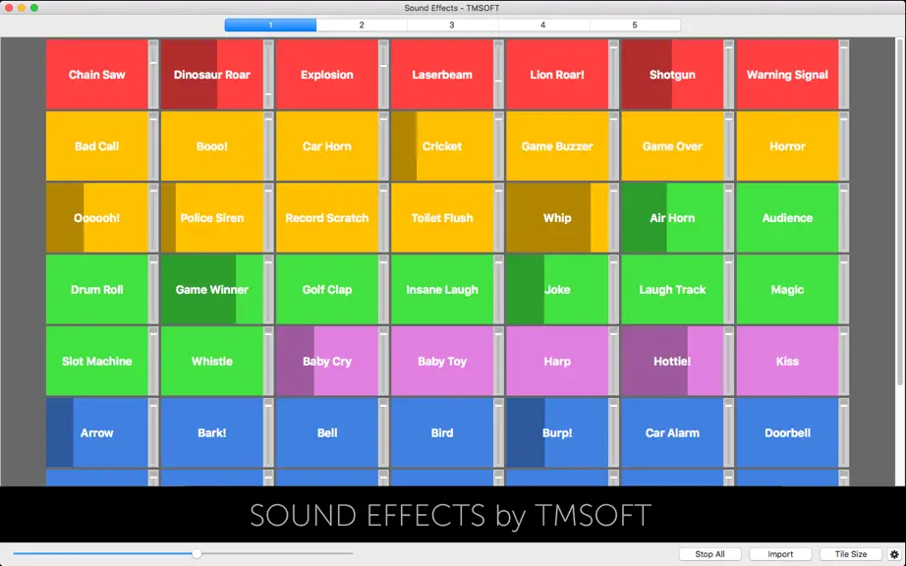Play the Warning Signal tile
The width and height of the screenshot is (906, 566).
(787, 75)
